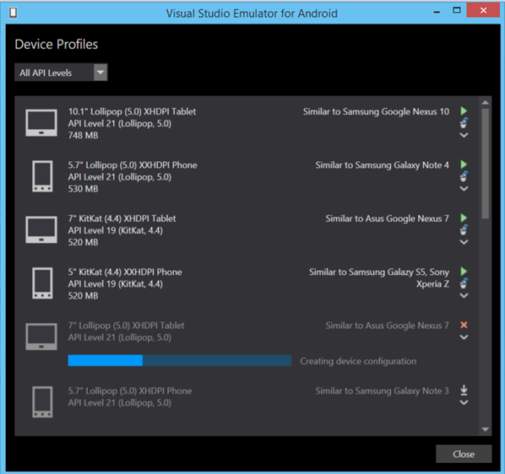Uninstall the 5" KitKat XXHDPI Phone profile
This screenshot has width=505, height=474.
[464, 283]
